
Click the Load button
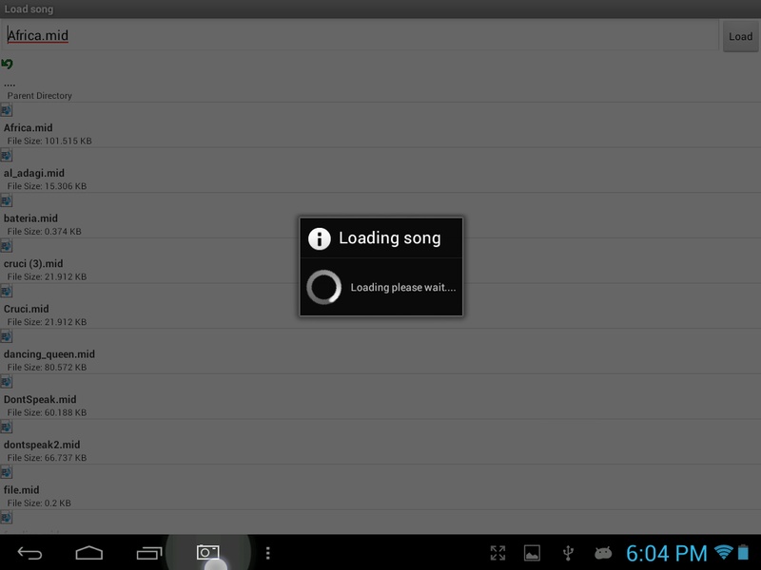[x=740, y=36]
